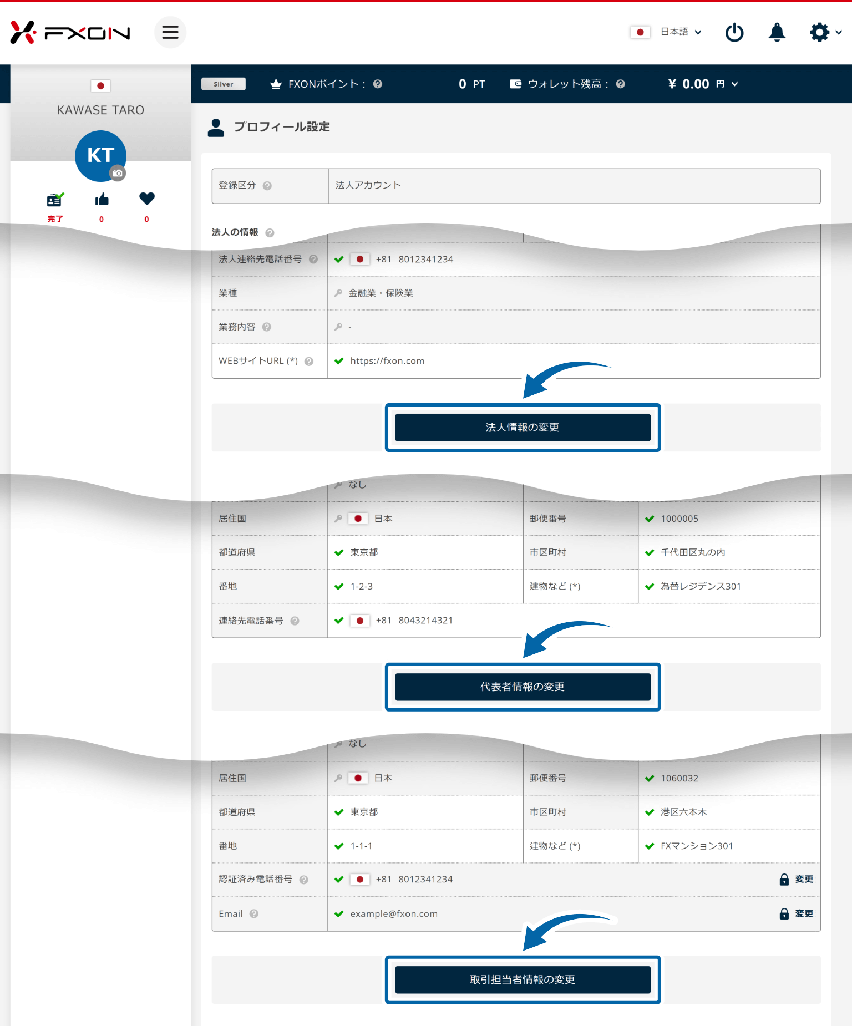Viewport: 852px width, 1026px height.
Task: Click the lock icon in 認証済み電話番号 row
Action: [784, 879]
